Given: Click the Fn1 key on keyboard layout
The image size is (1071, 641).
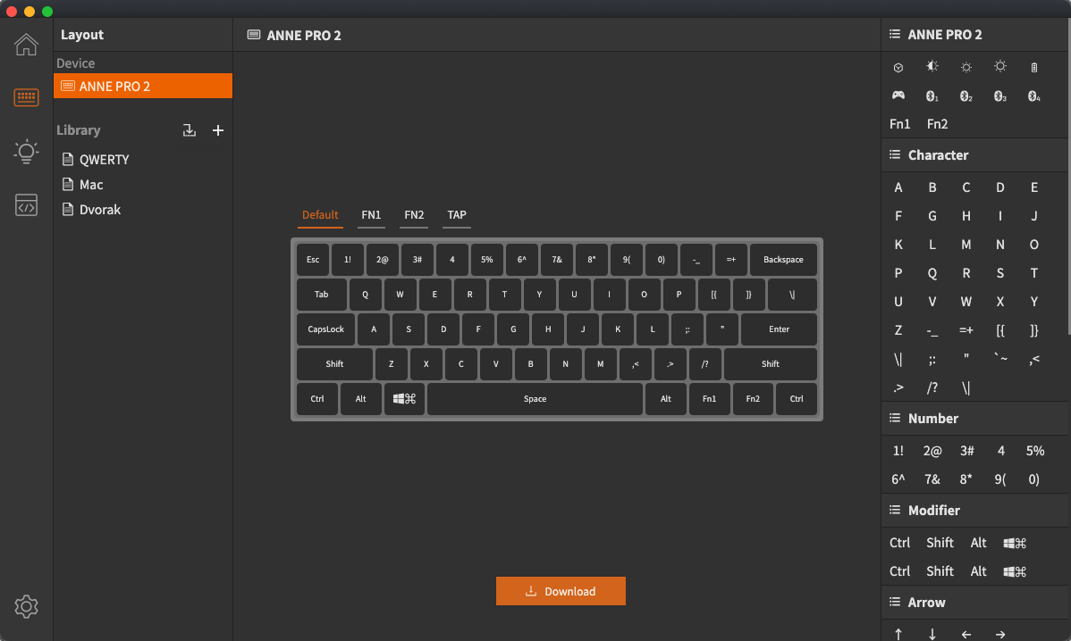Looking at the screenshot, I should point(709,399).
